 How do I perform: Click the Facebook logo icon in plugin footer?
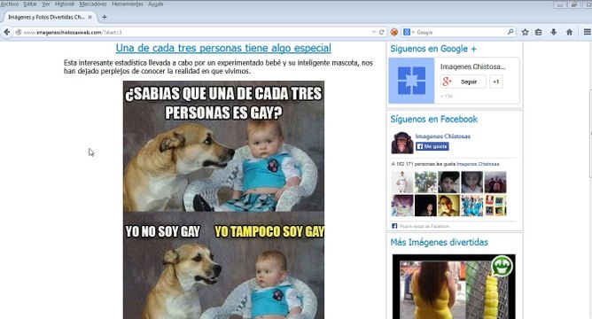394,226
